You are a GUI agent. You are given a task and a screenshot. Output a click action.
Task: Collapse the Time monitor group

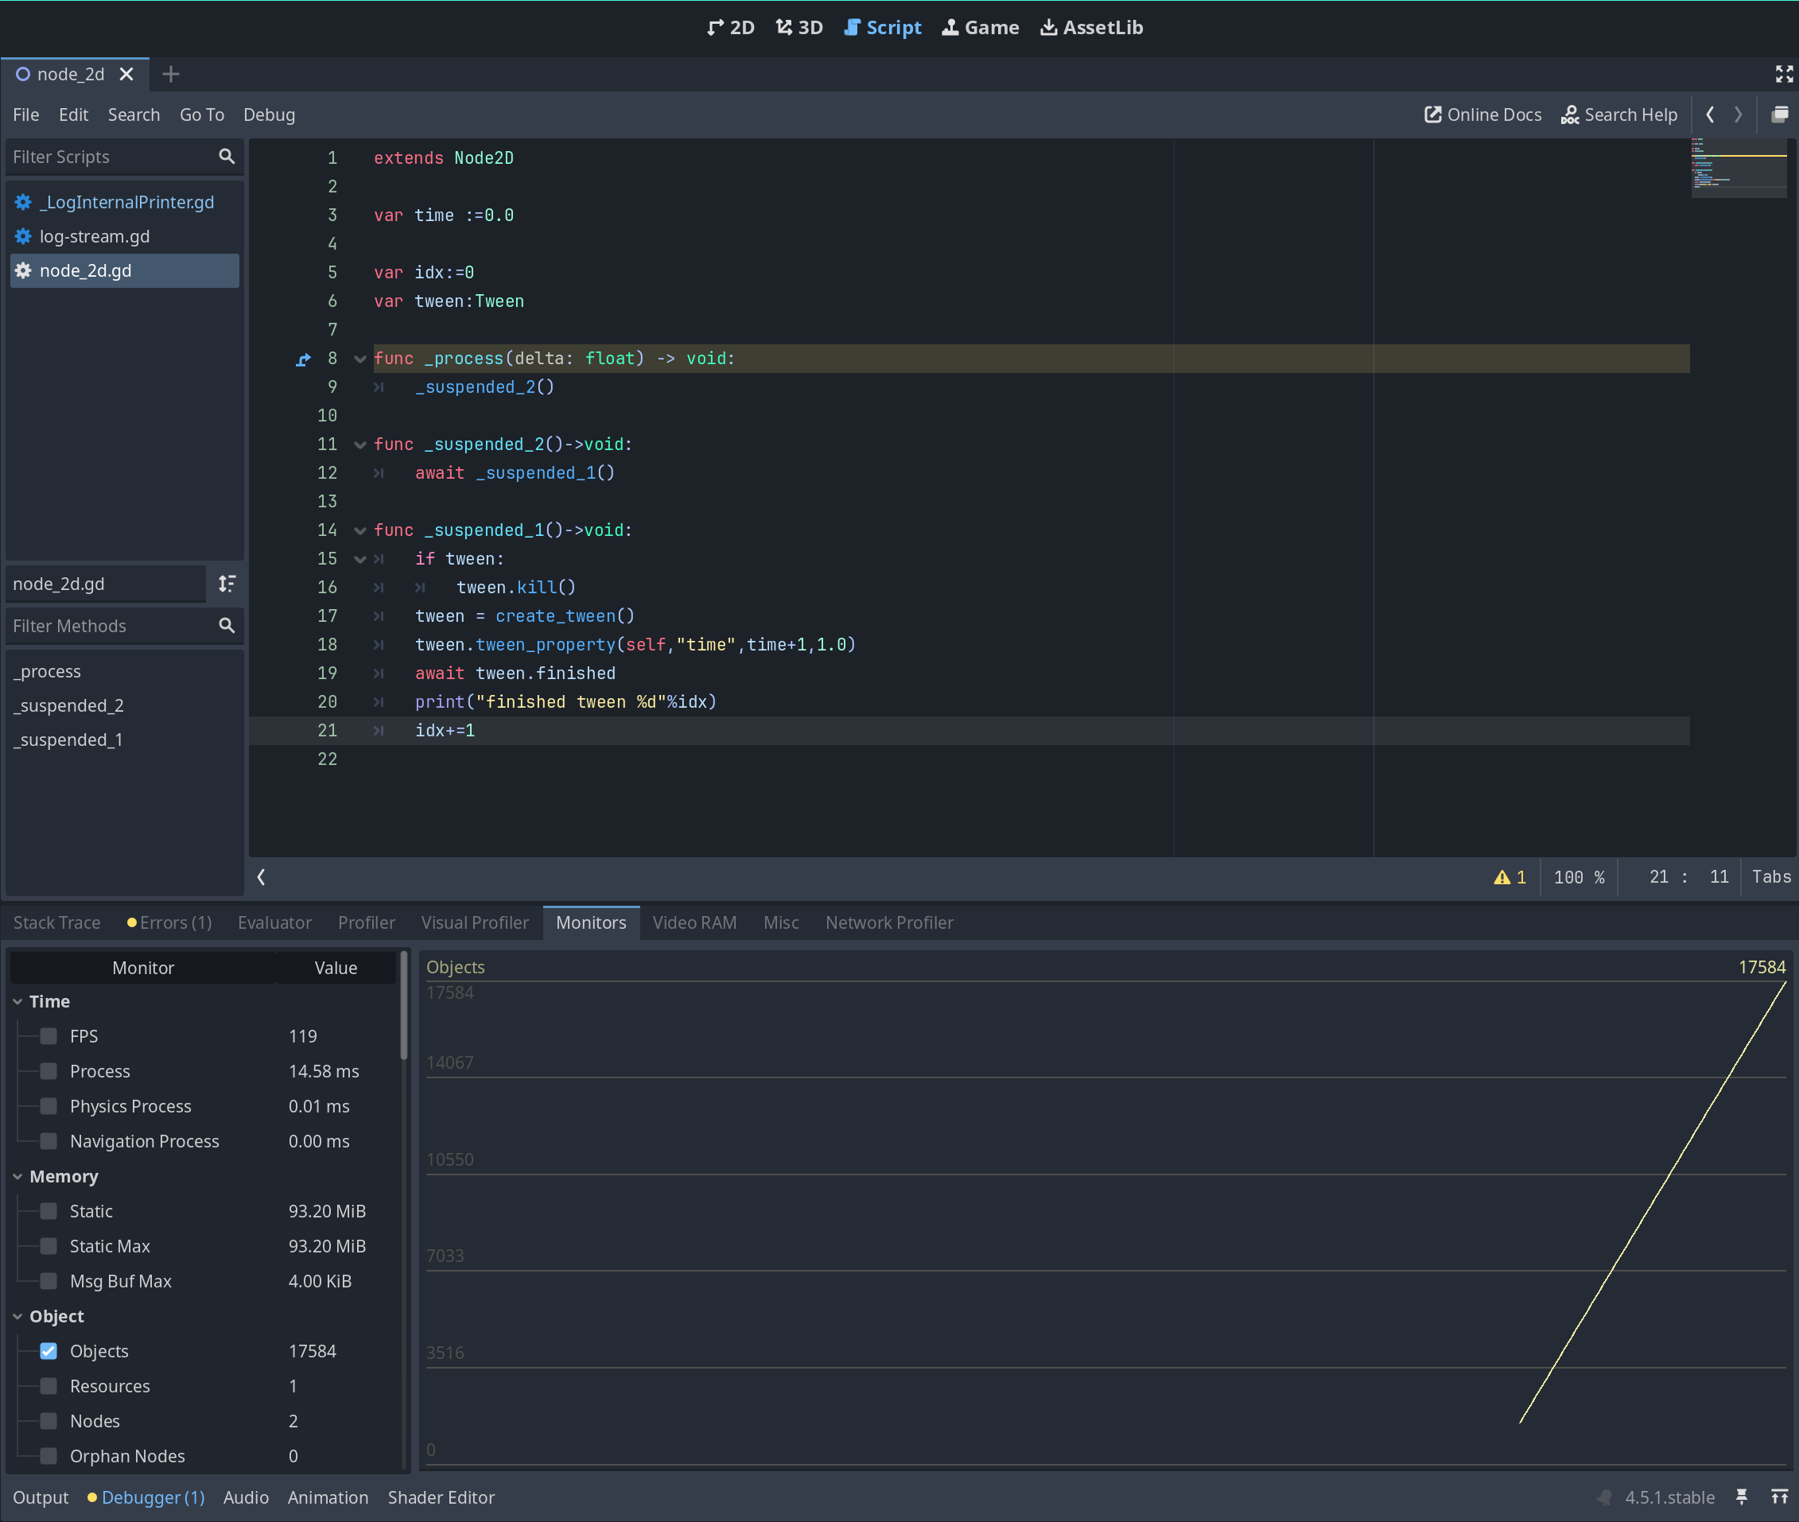coord(18,1002)
